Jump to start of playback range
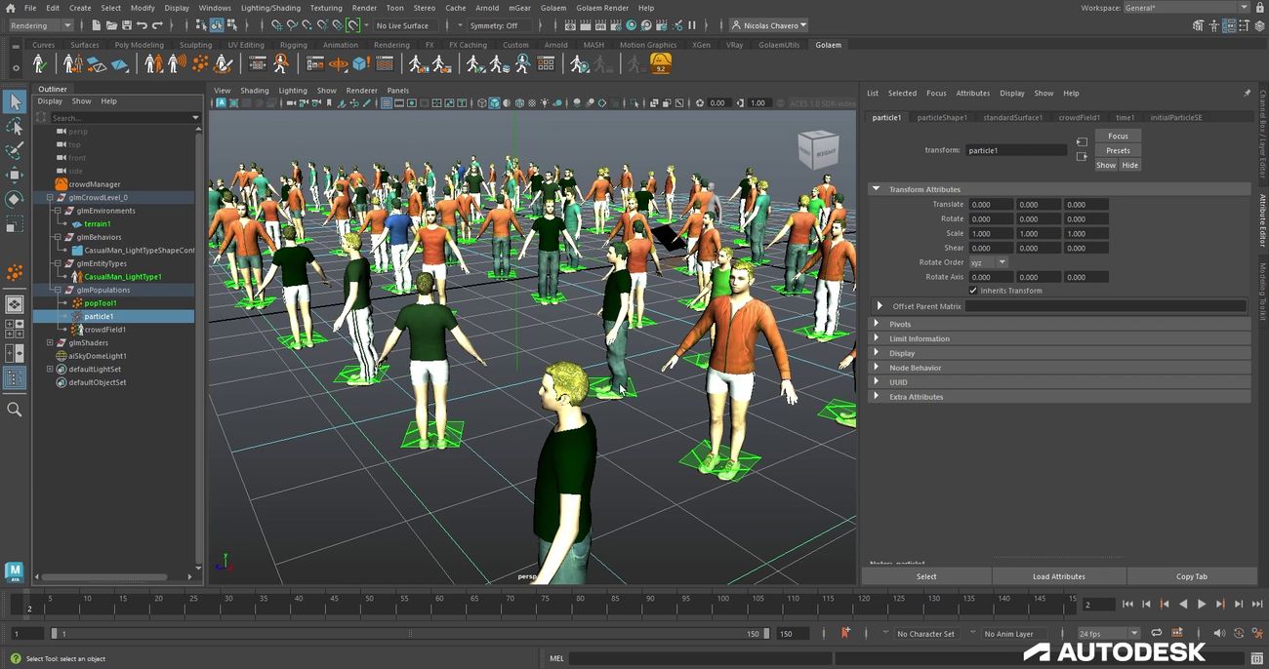1269x669 pixels. click(1127, 605)
